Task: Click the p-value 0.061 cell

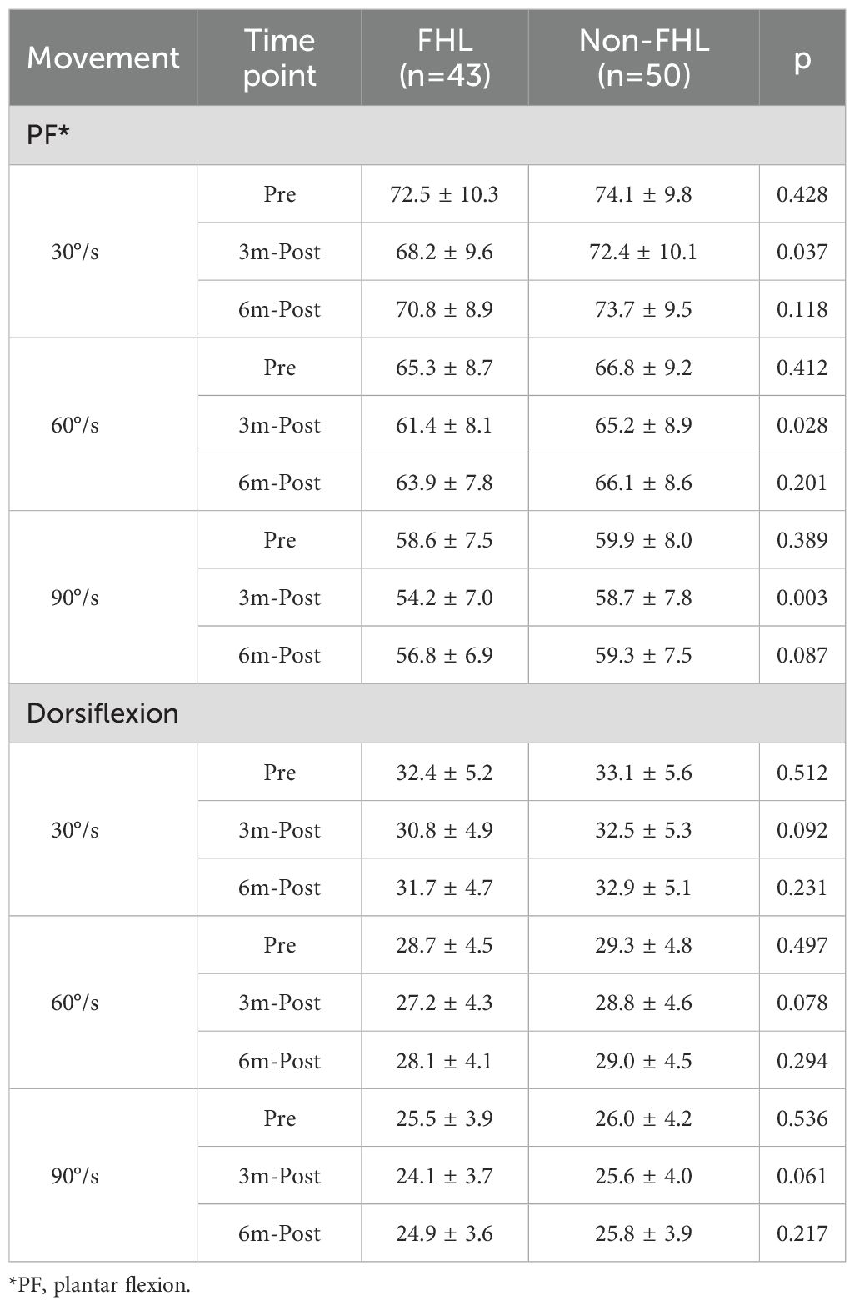Action: click(x=802, y=1176)
